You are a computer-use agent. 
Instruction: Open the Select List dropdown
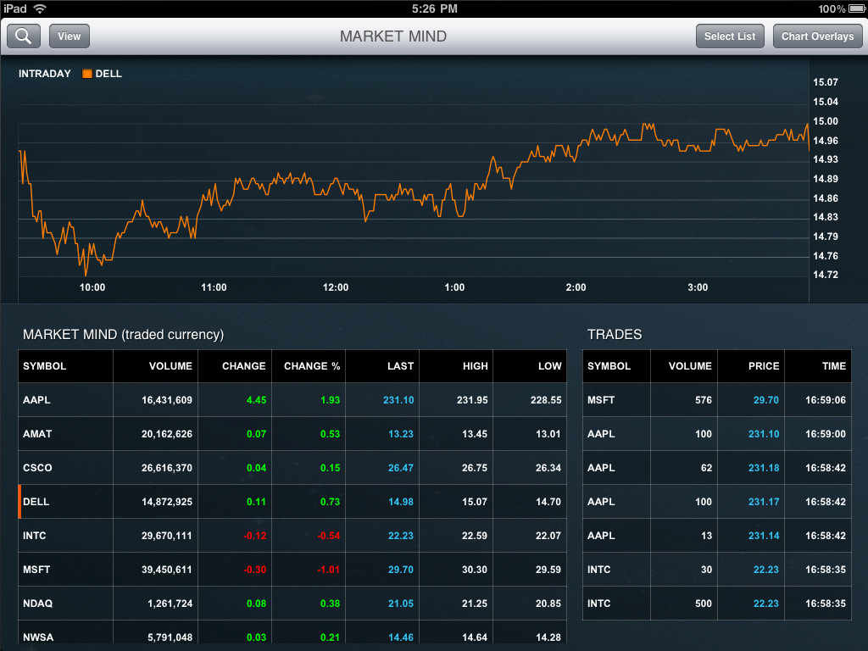click(x=730, y=36)
